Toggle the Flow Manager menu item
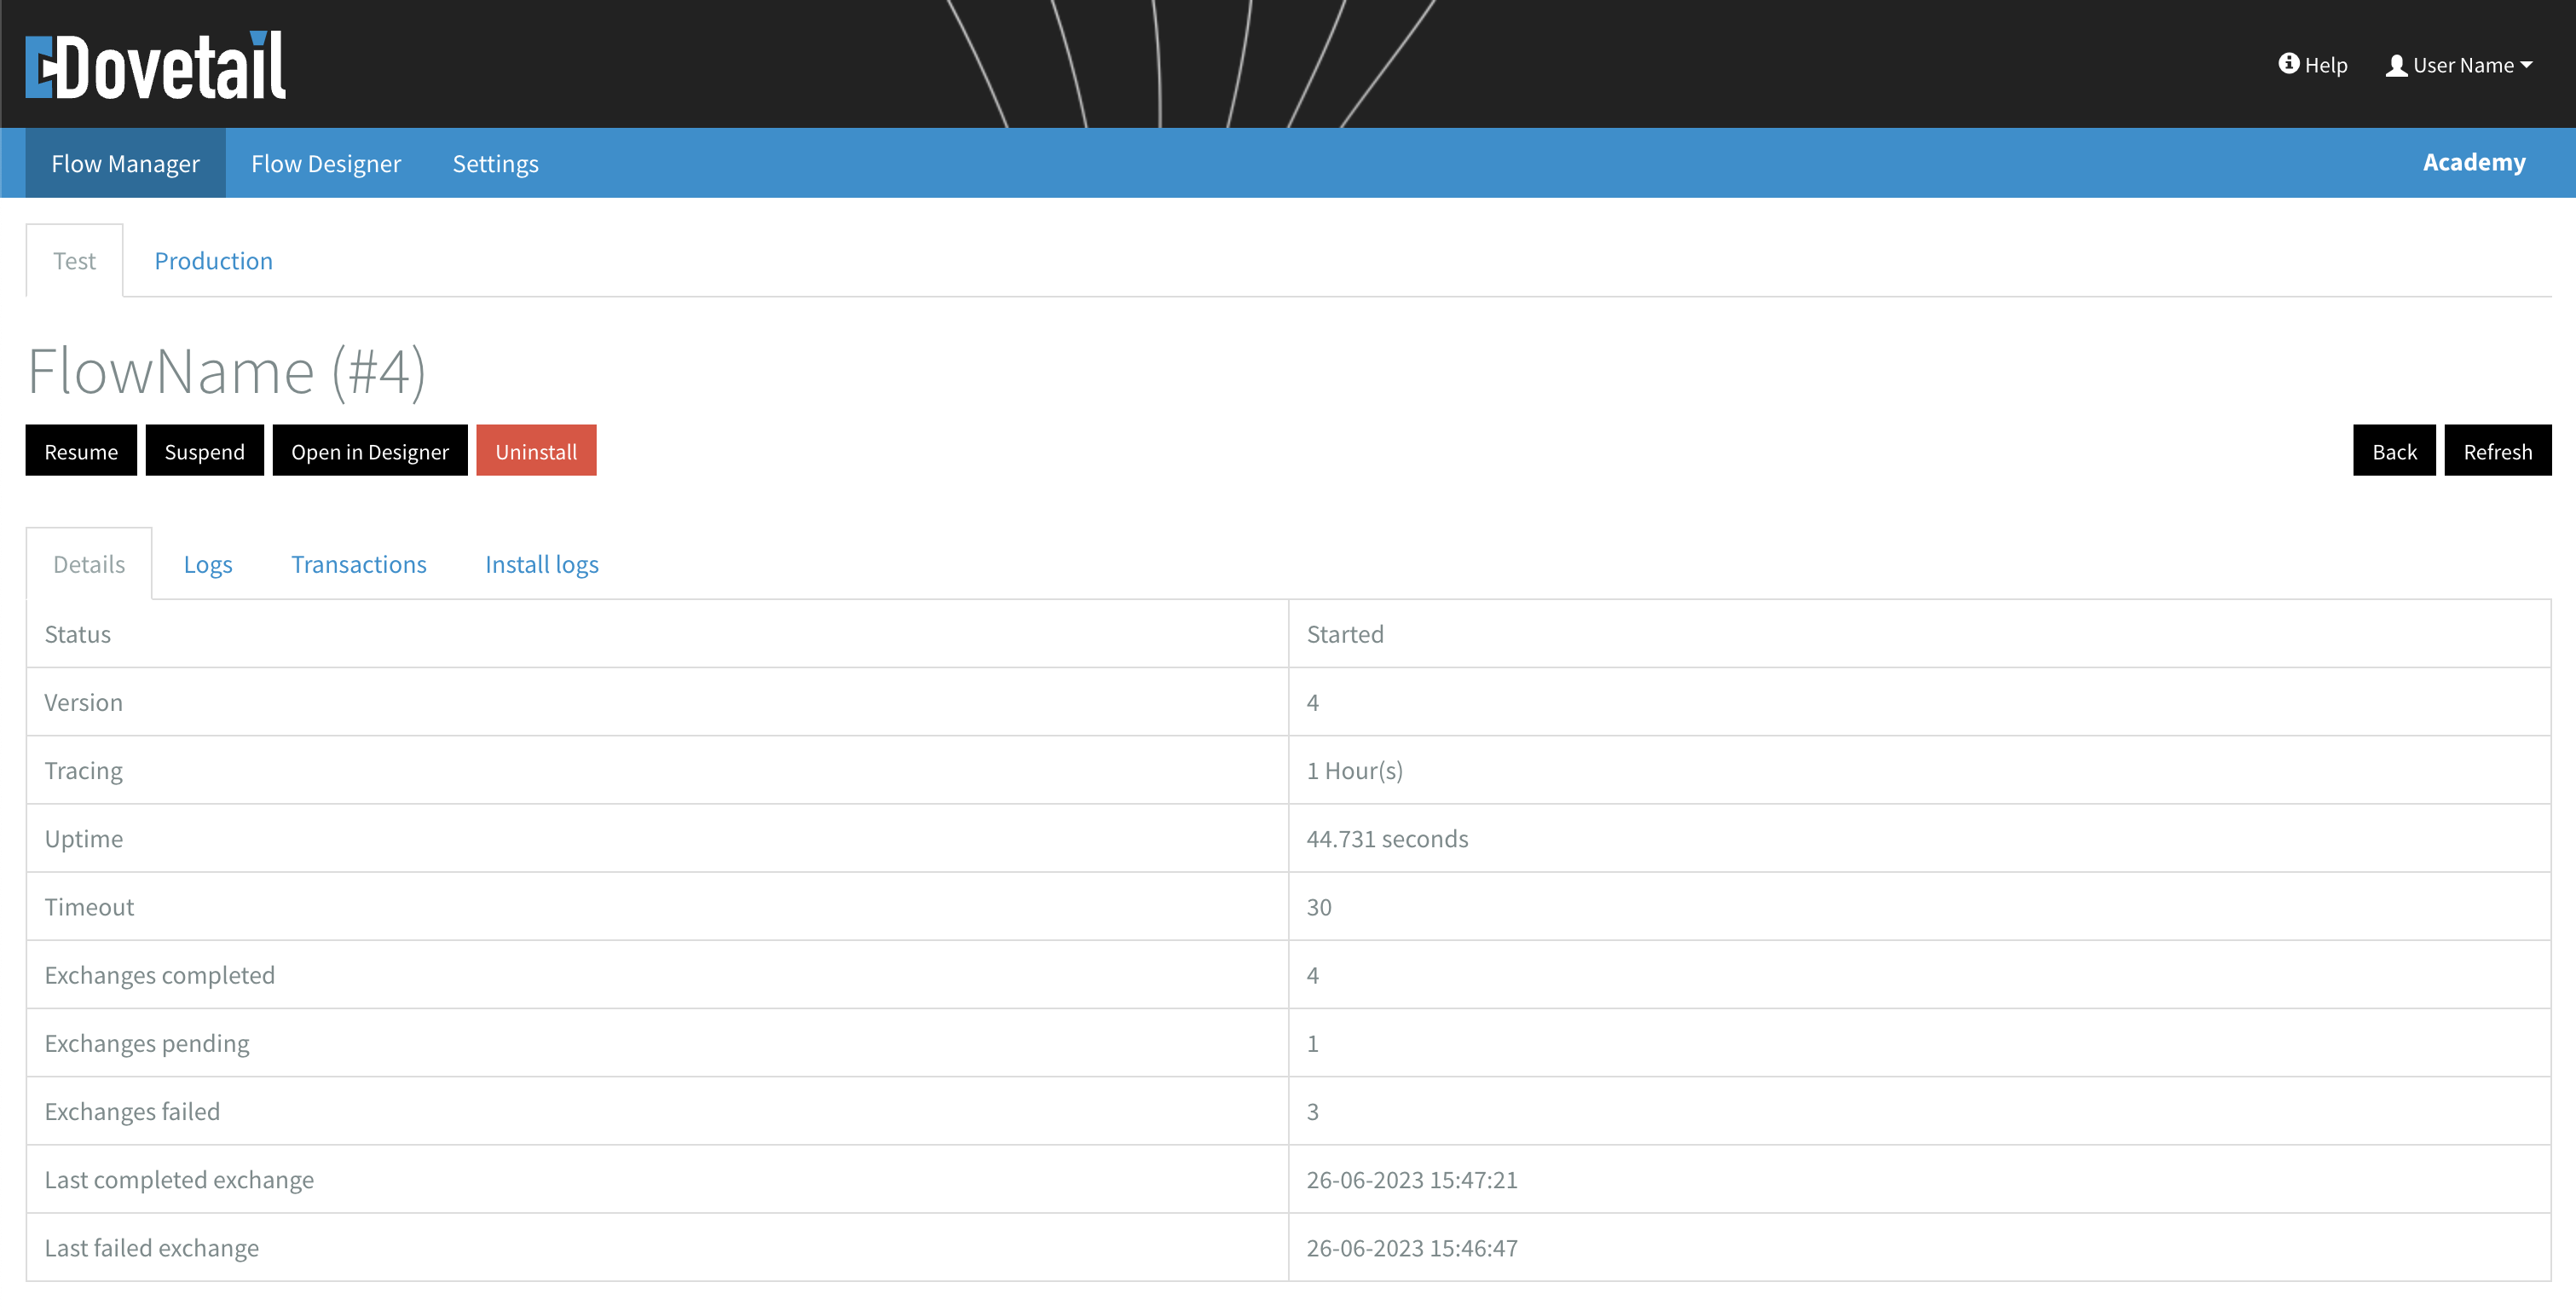The width and height of the screenshot is (2576, 1311). (x=124, y=162)
